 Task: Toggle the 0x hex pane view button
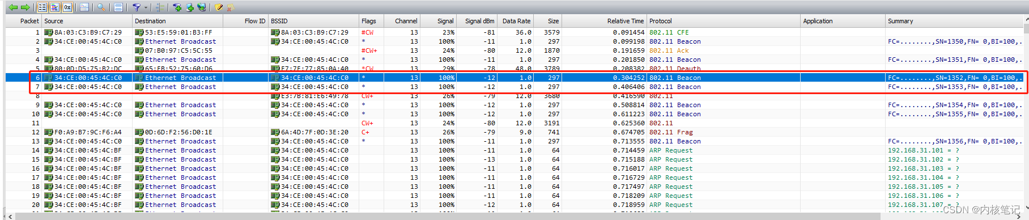pos(67,7)
